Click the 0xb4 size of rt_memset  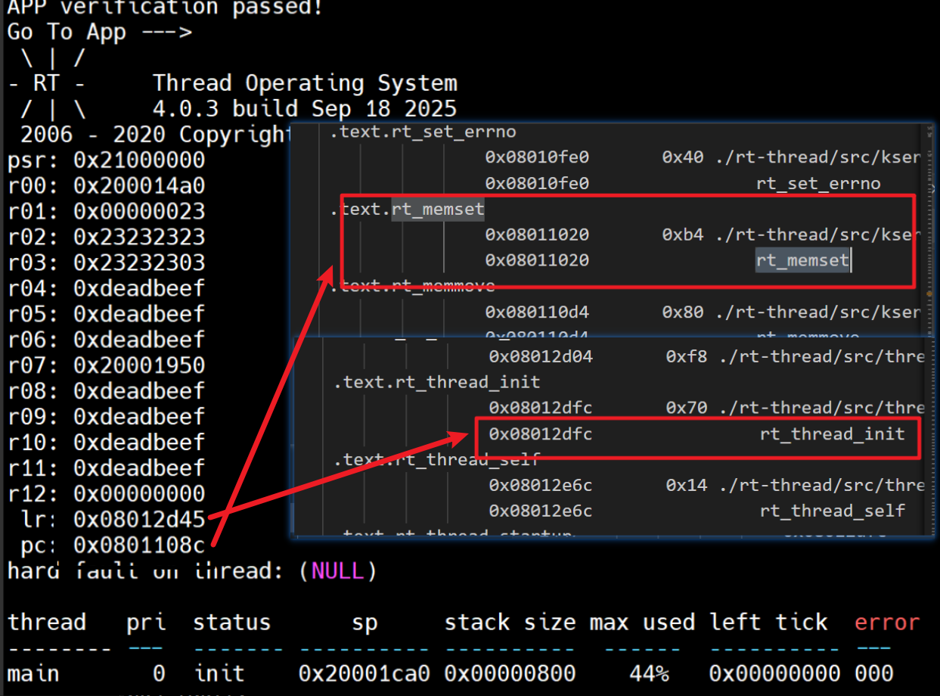(683, 235)
